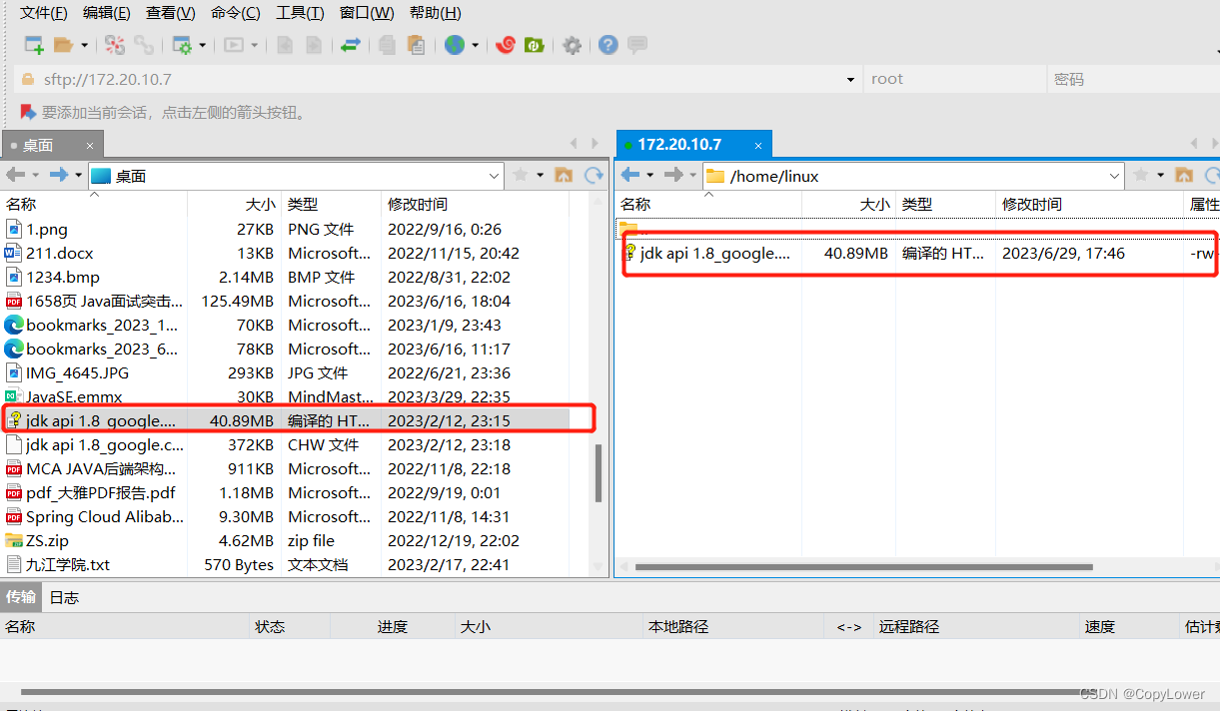Click the add-session flag arrow icon
Viewport: 1220px width, 711px height.
coord(28,112)
